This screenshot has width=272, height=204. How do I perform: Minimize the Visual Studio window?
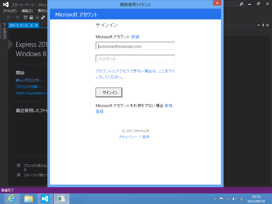249,4
